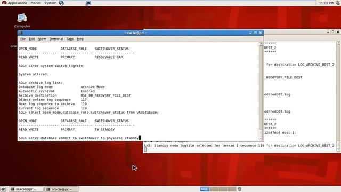341x192 pixels.
Task: Select the second workspace in switcher
Action: pyautogui.click(x=214, y=189)
